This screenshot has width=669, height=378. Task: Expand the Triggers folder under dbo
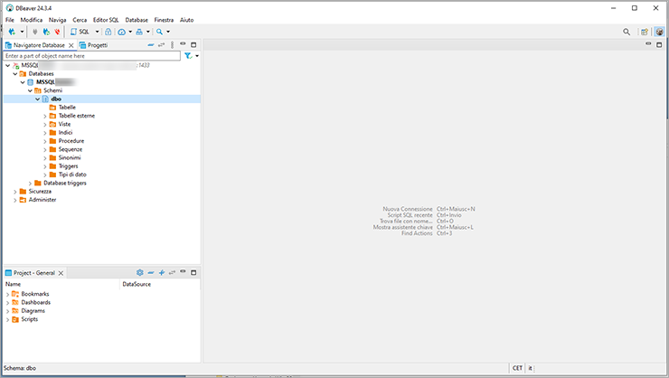pos(45,166)
